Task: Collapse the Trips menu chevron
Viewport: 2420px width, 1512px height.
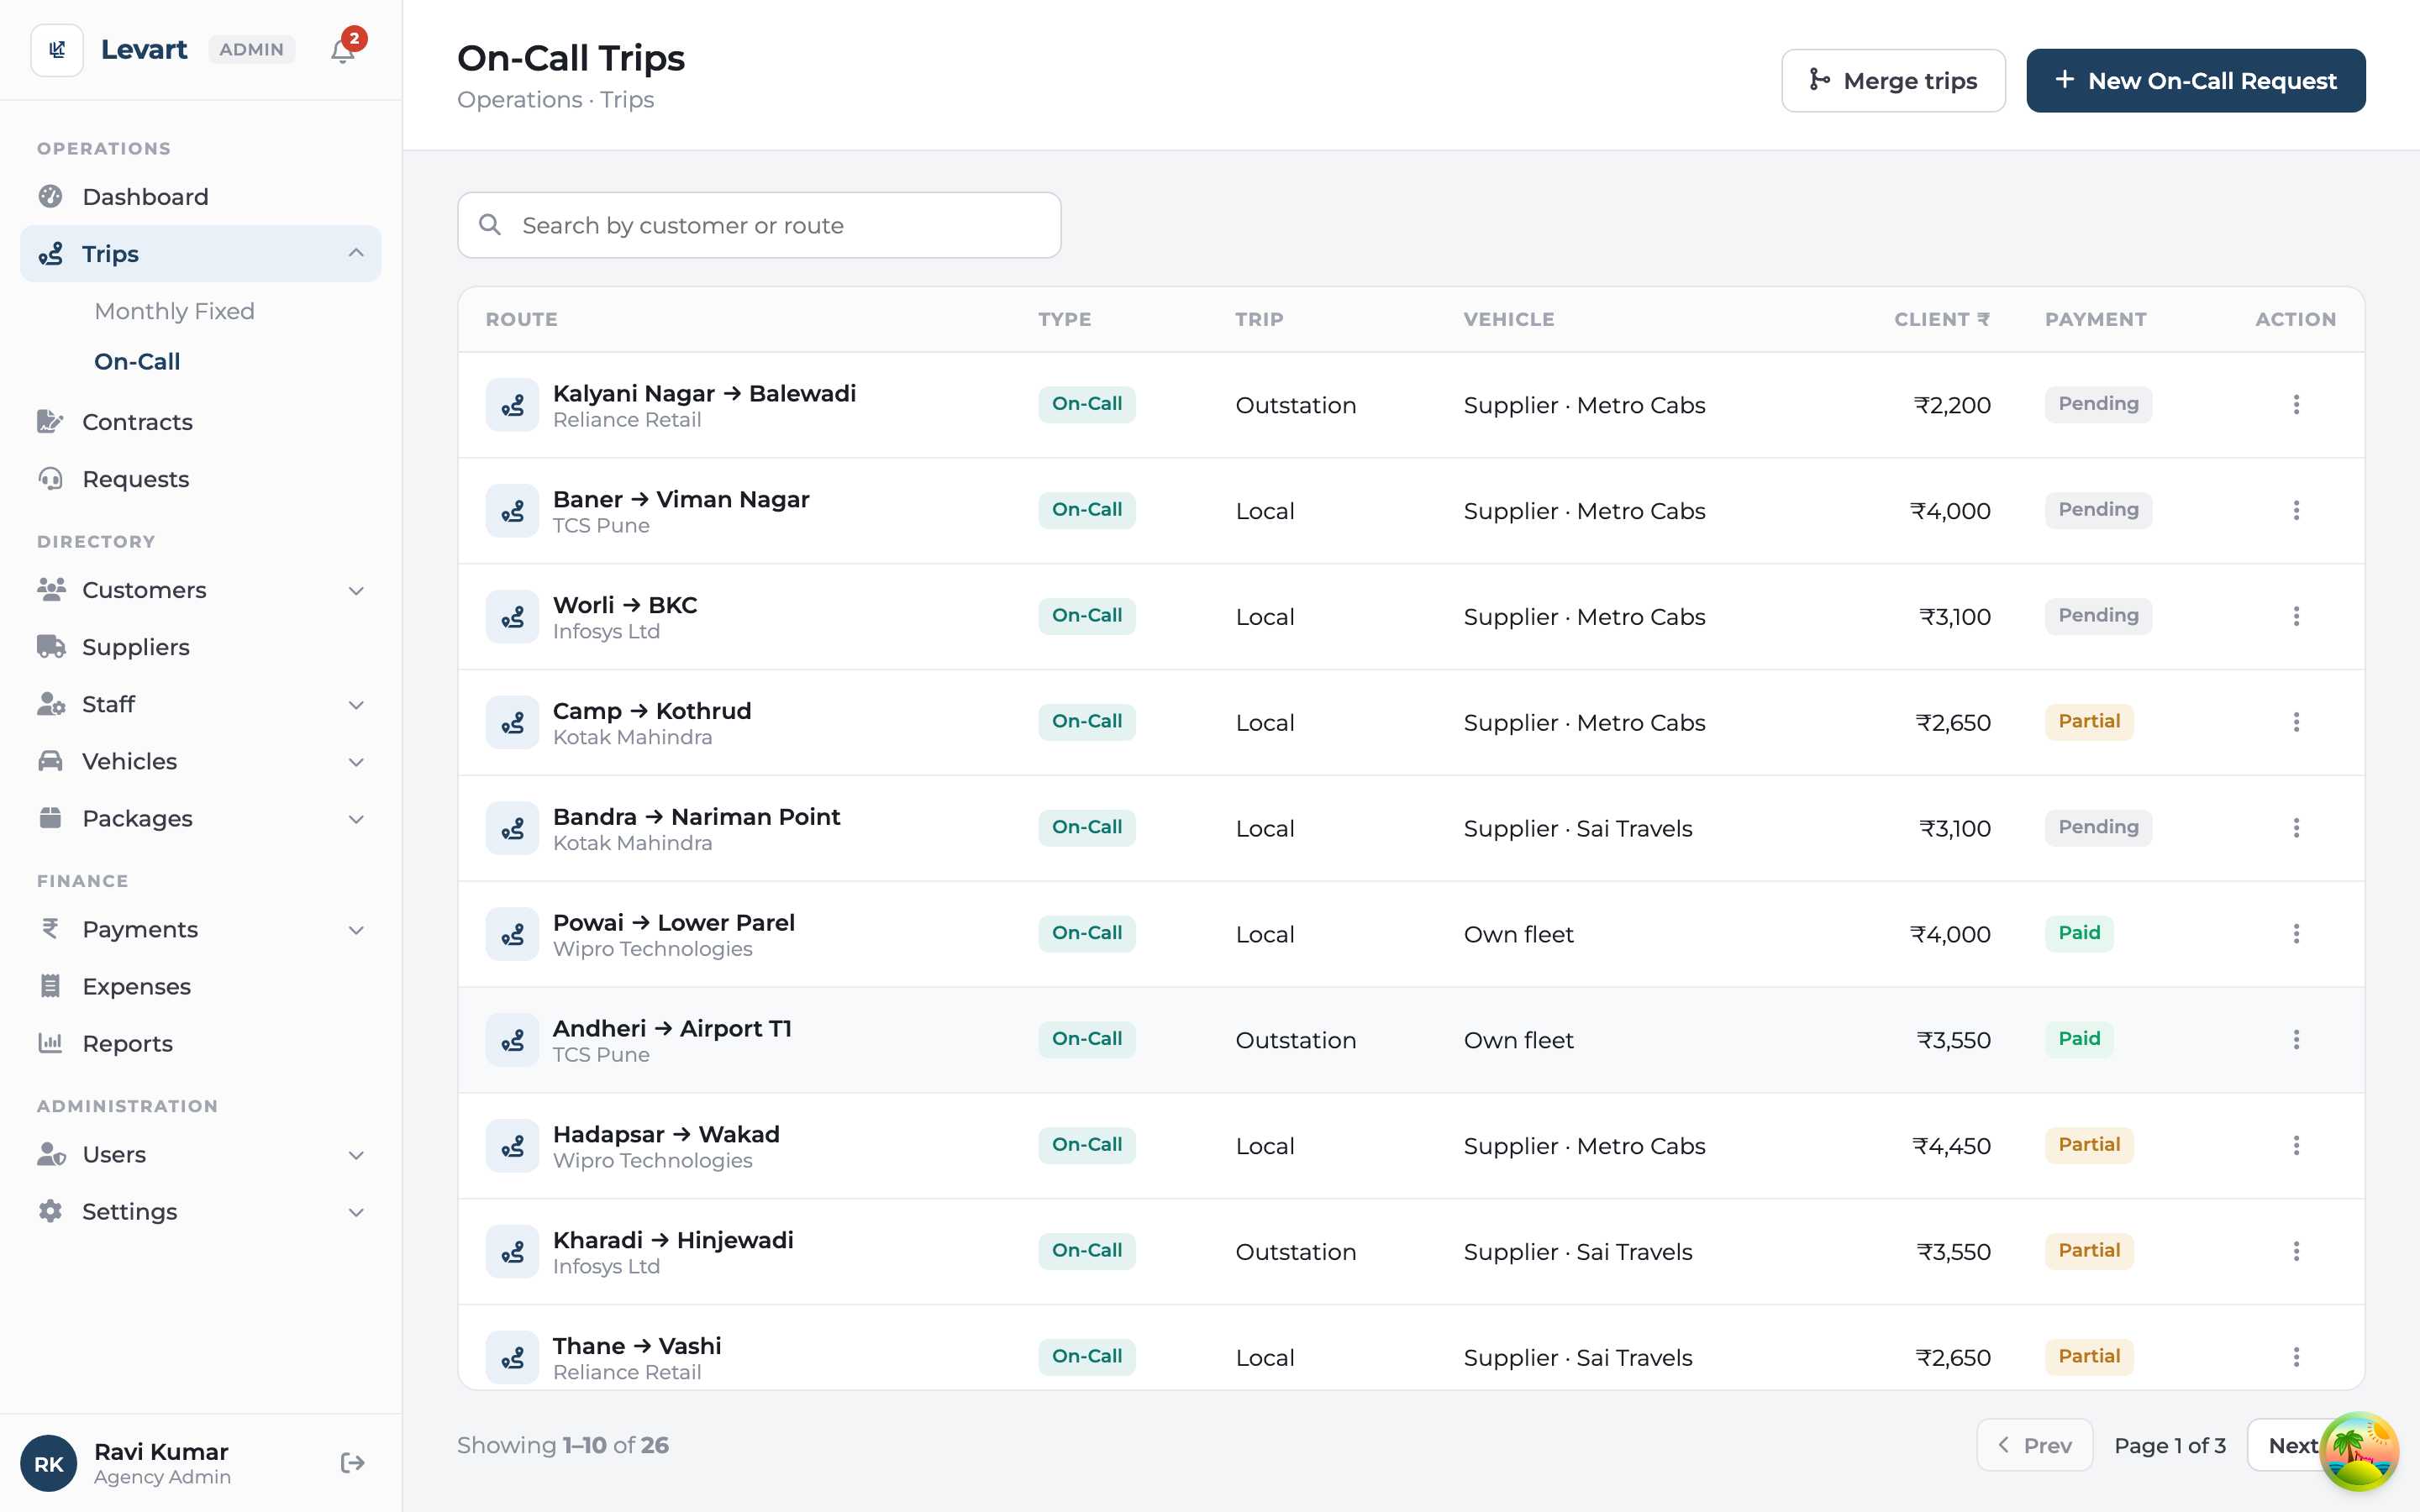Action: [x=356, y=253]
